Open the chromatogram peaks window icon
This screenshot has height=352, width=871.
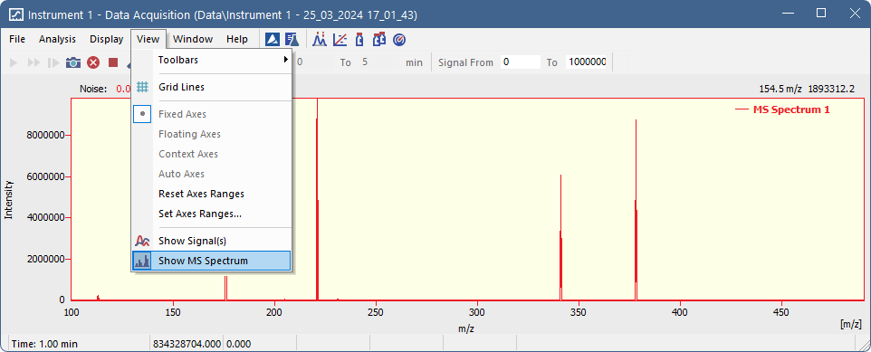[320, 40]
